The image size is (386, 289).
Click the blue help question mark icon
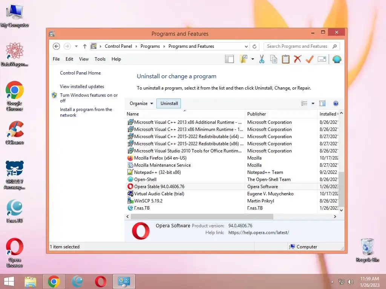tap(336, 103)
